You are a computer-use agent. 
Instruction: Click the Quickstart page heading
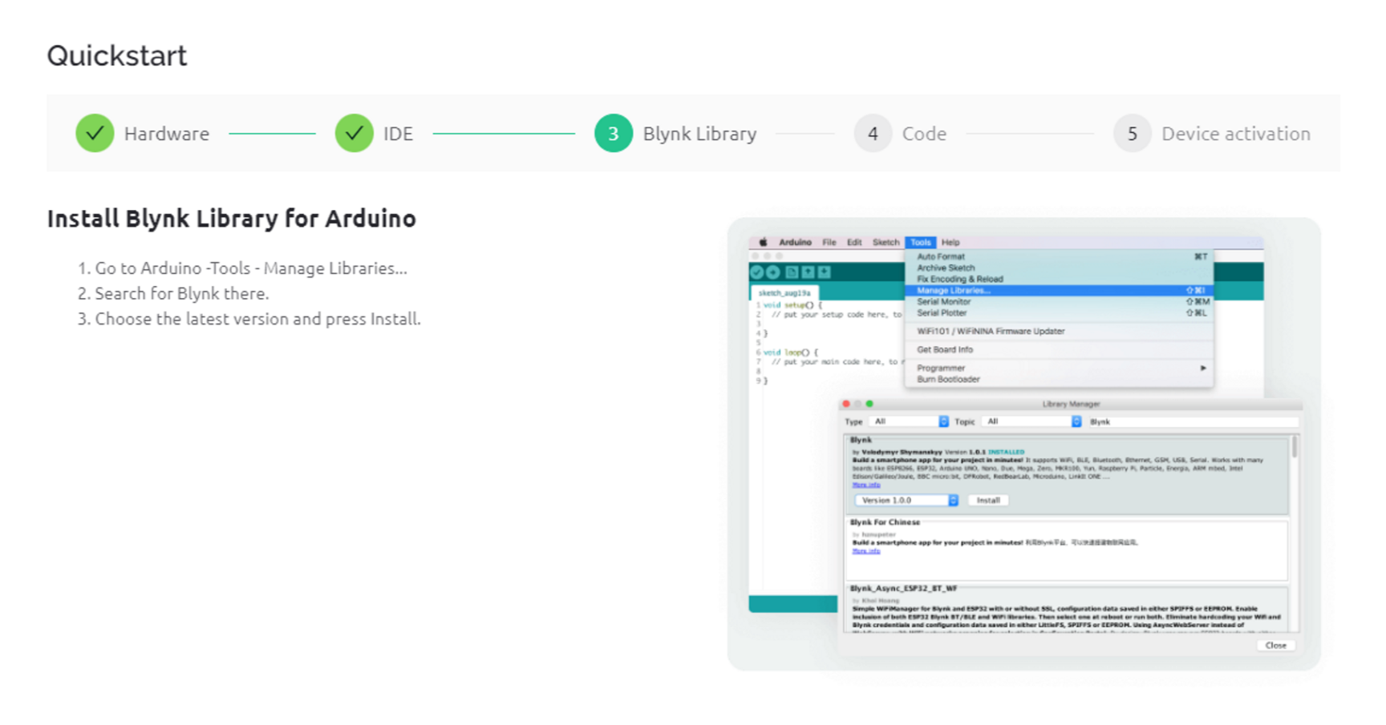point(117,55)
